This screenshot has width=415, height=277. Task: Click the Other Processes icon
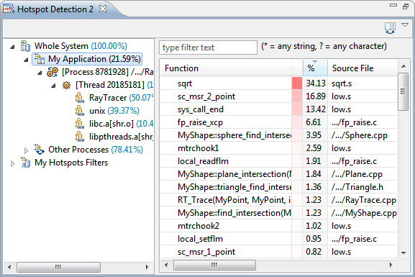click(x=39, y=150)
